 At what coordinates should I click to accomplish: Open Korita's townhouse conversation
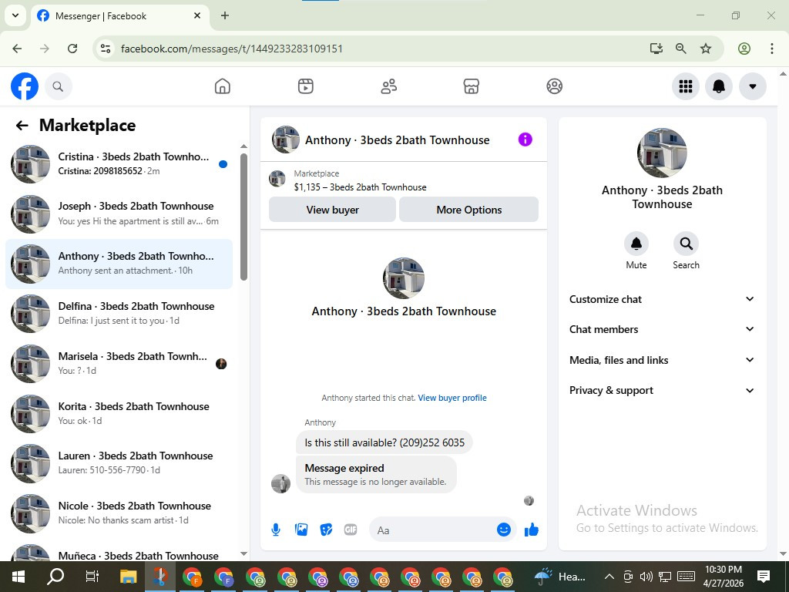pos(119,413)
